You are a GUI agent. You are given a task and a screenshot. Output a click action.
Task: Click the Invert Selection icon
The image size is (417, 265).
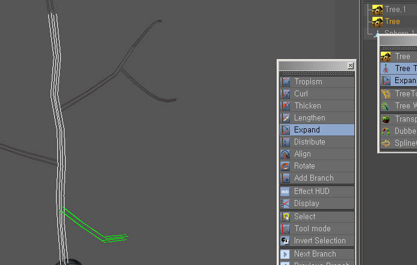coord(286,241)
